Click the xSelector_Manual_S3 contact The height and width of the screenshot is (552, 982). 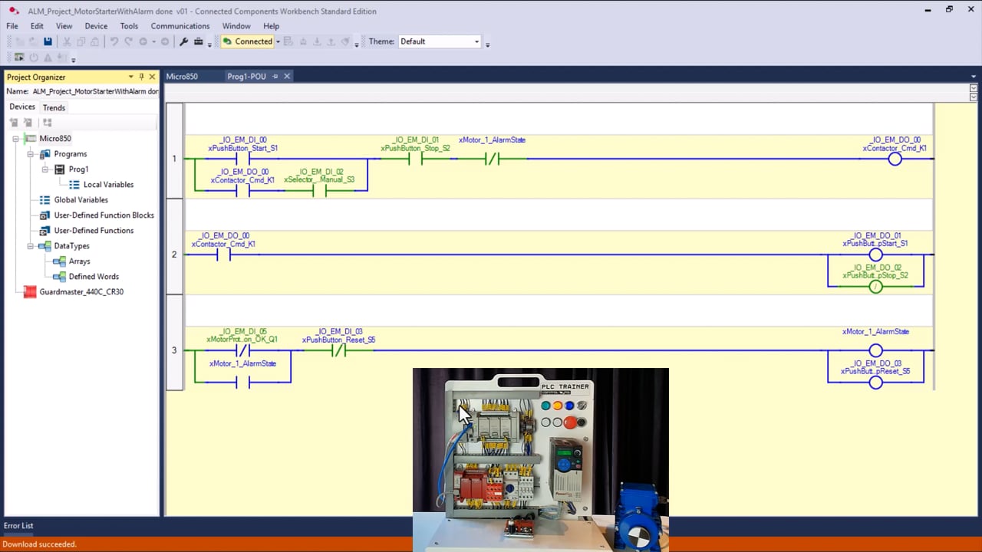pyautogui.click(x=320, y=191)
